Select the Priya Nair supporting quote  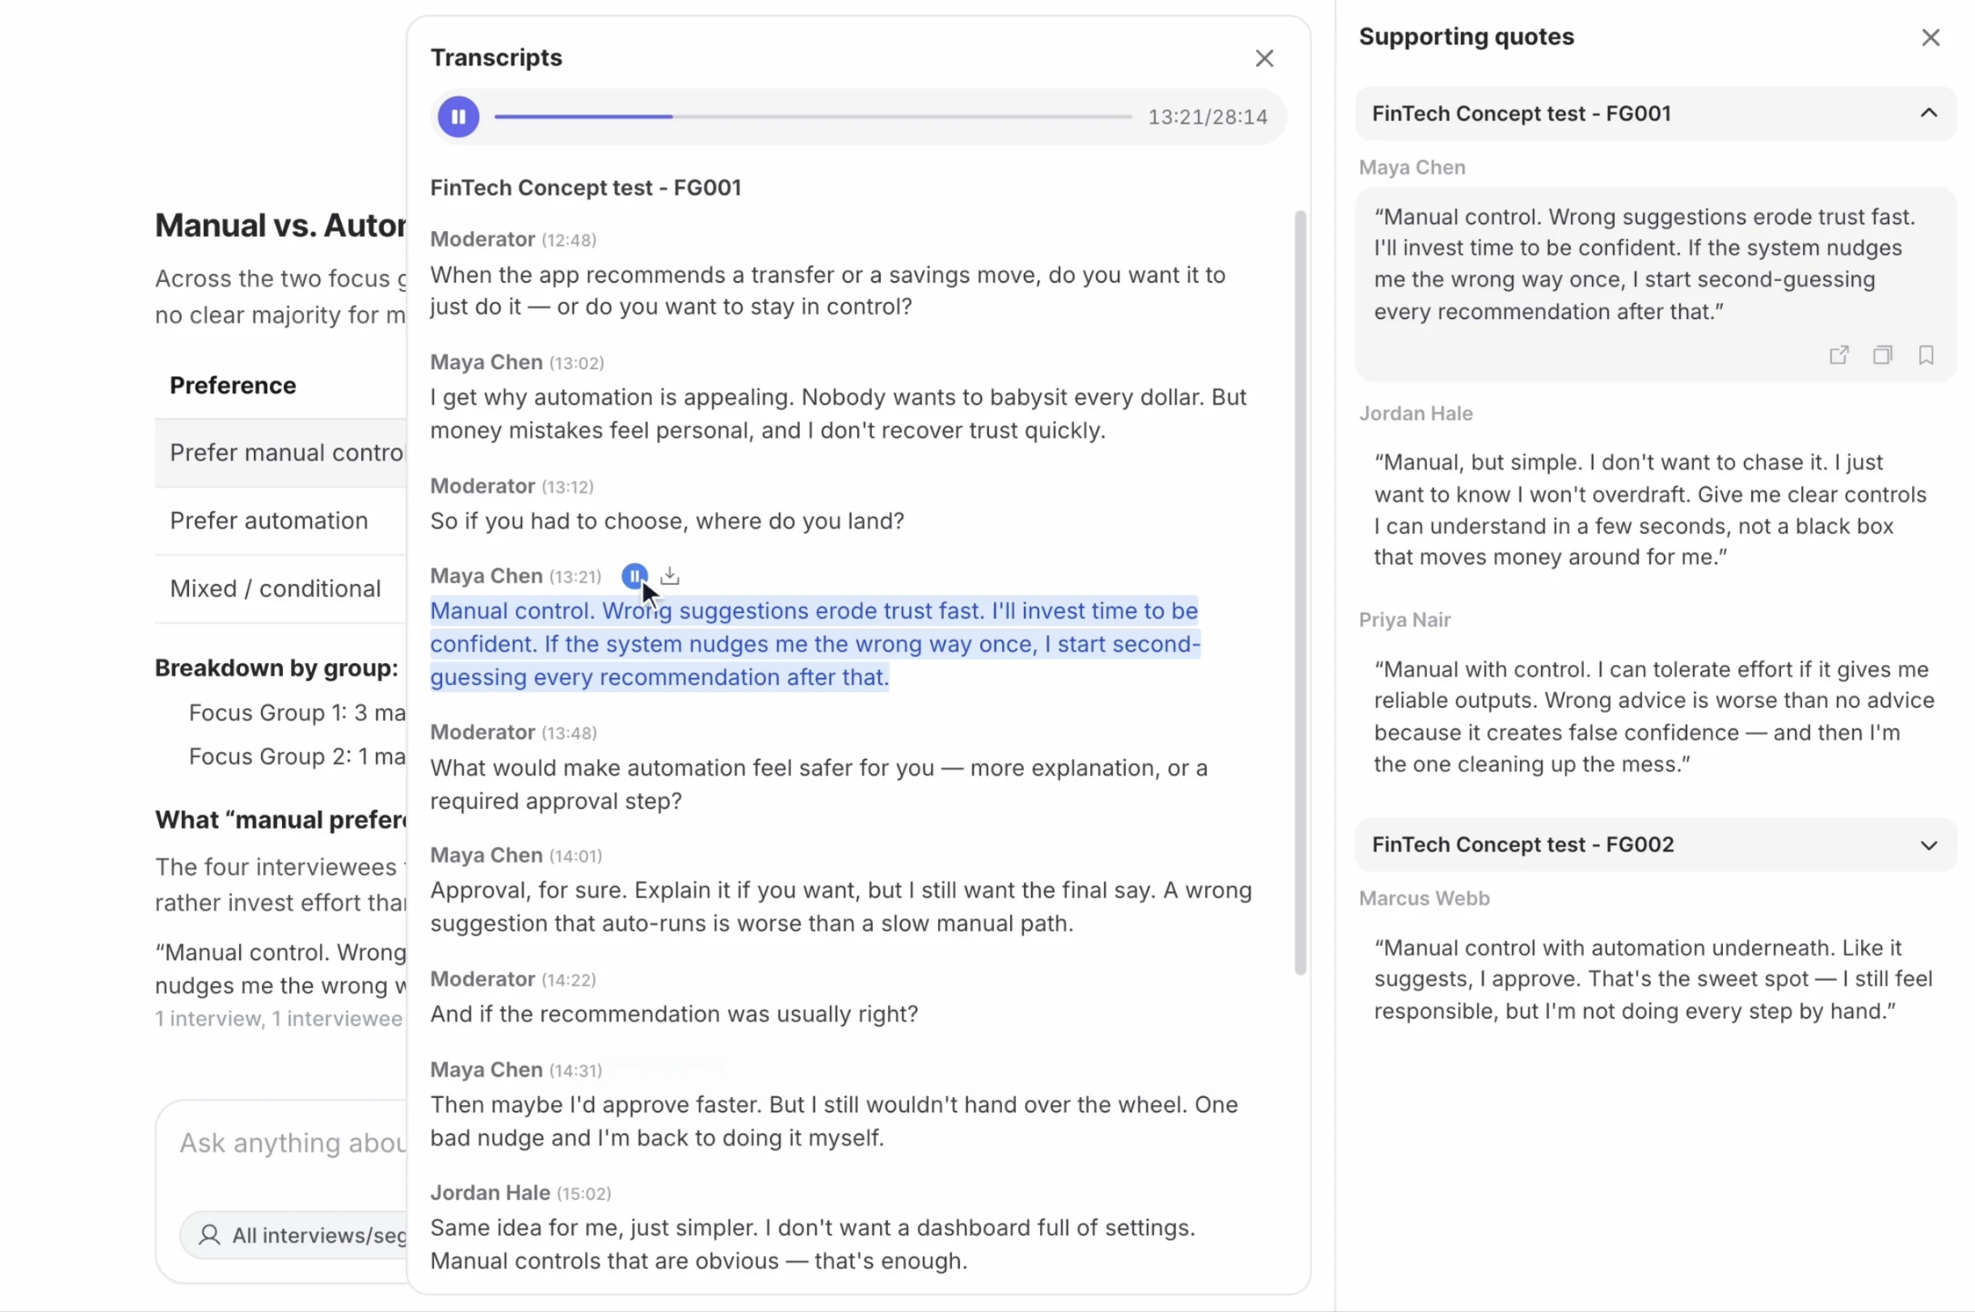pos(1653,717)
